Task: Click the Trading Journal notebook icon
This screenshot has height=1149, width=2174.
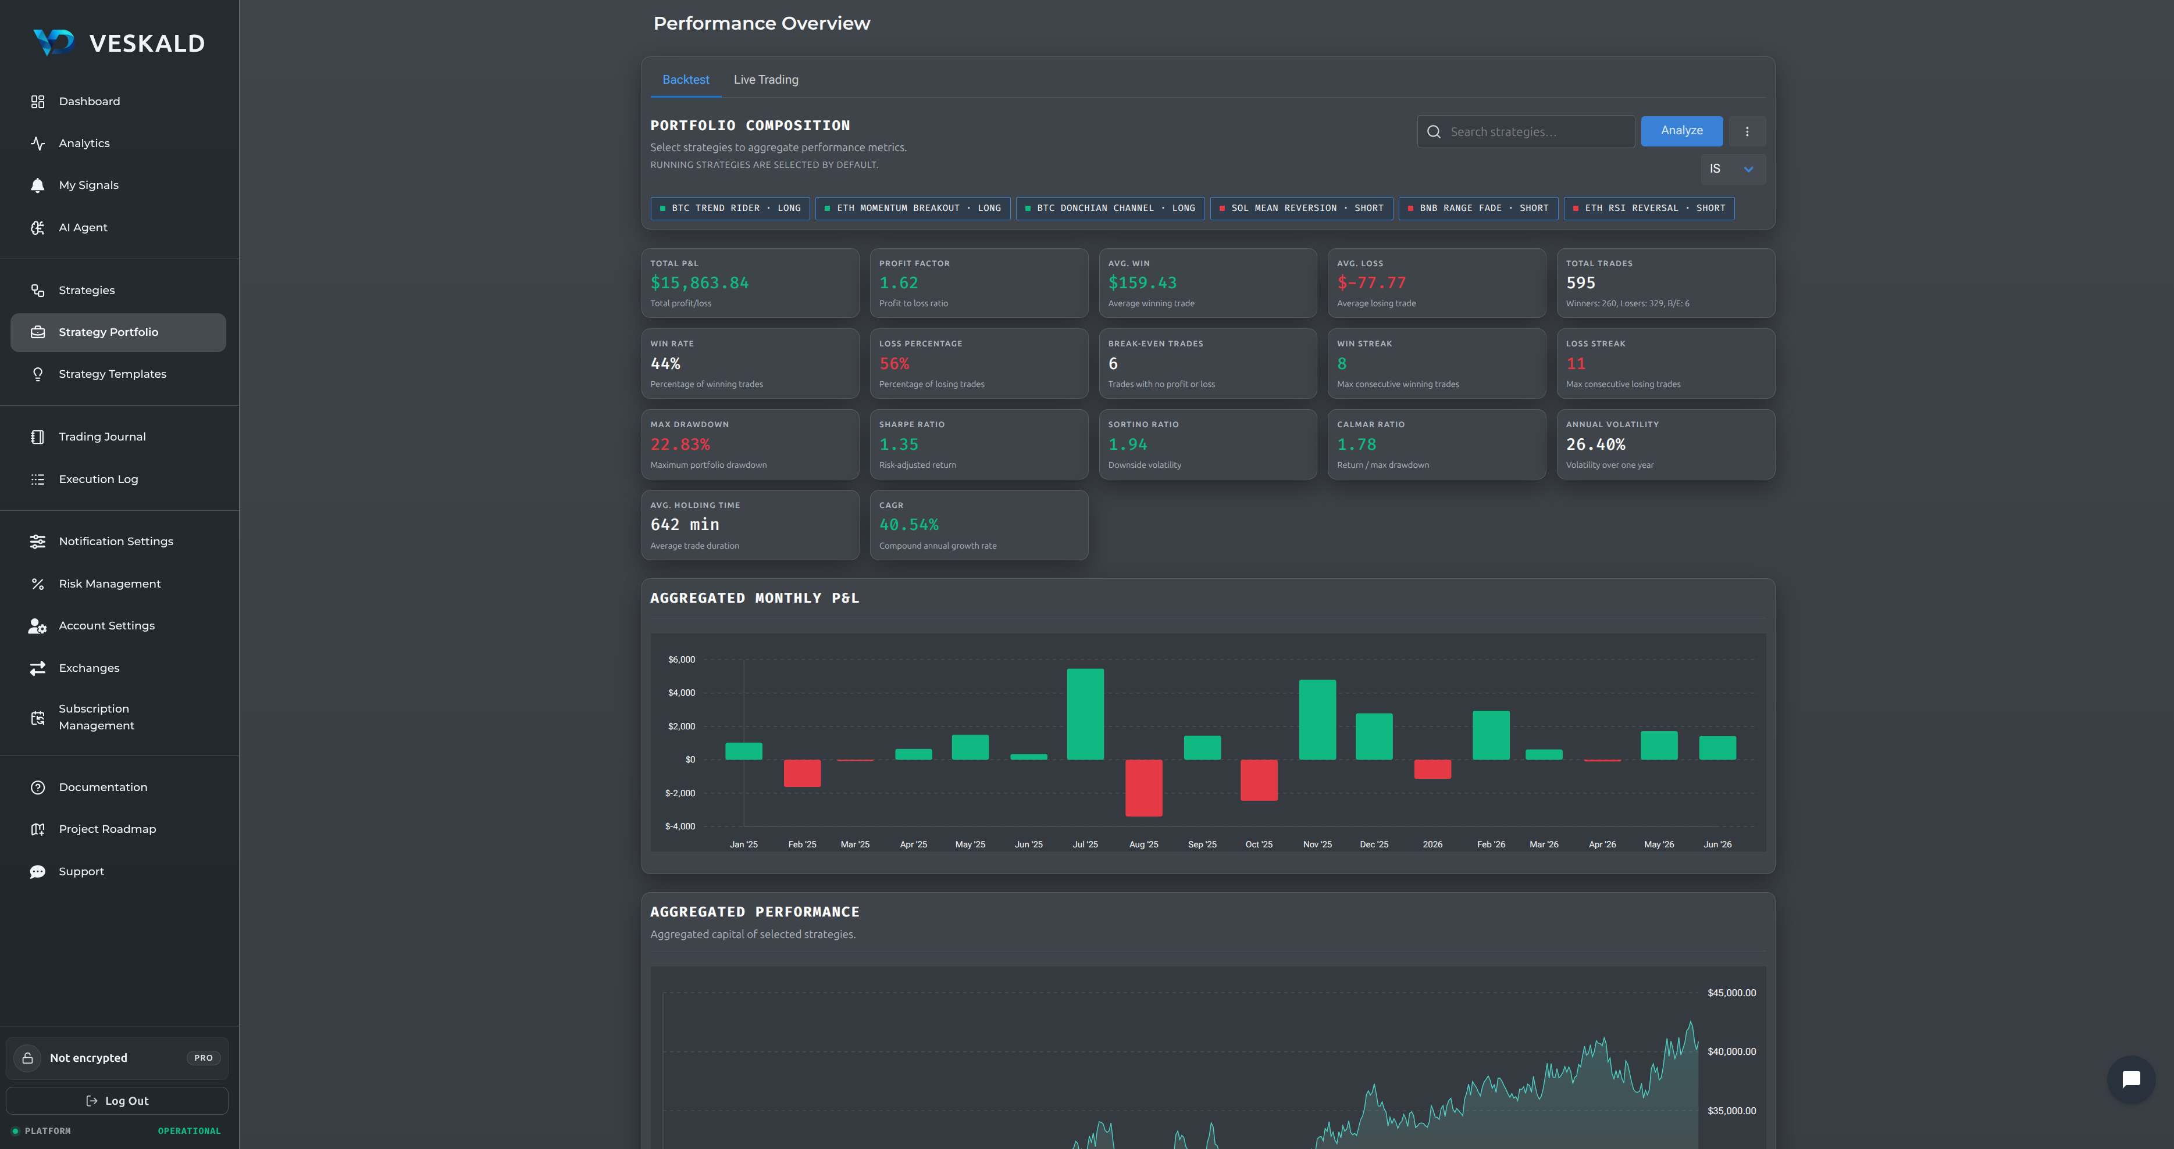Action: (x=37, y=437)
